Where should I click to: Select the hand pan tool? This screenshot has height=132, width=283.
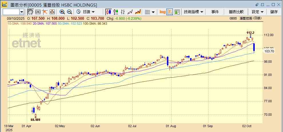(30, 12)
